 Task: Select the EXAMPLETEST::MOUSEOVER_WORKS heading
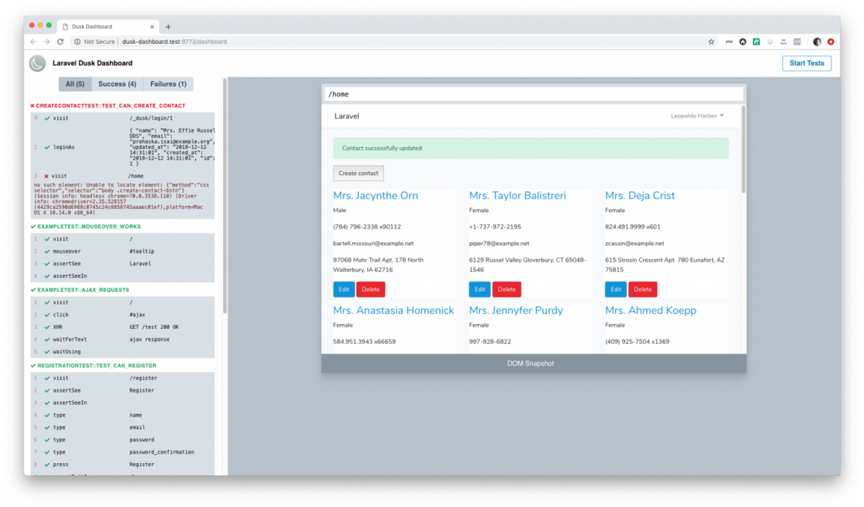coord(89,226)
